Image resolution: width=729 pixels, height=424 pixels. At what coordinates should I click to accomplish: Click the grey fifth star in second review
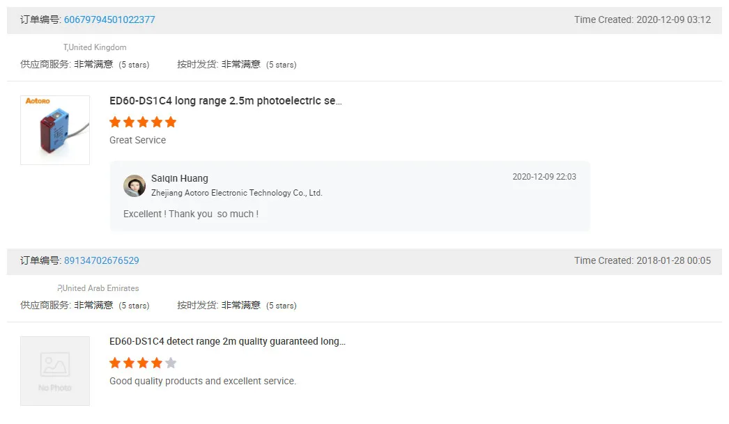coord(171,363)
